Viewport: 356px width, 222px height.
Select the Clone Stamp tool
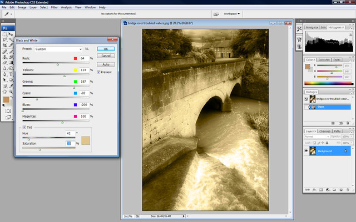coord(4,57)
